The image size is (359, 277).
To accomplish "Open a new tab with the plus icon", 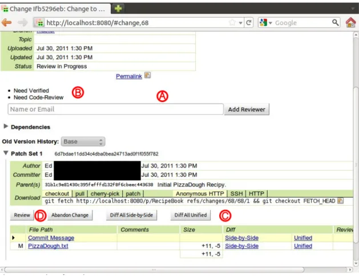I will [118, 9].
